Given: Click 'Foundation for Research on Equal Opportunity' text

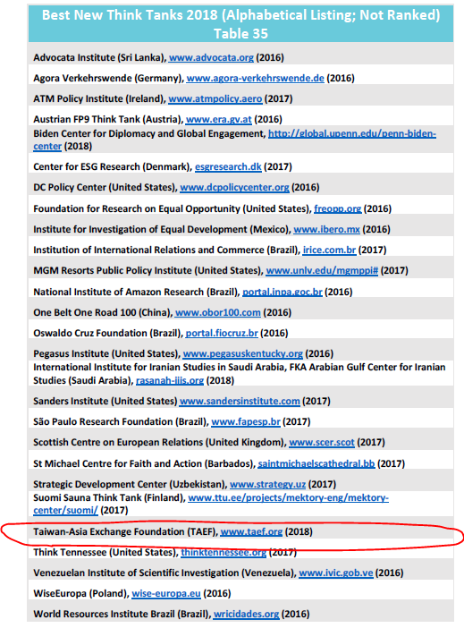Looking at the screenshot, I should 138,208.
